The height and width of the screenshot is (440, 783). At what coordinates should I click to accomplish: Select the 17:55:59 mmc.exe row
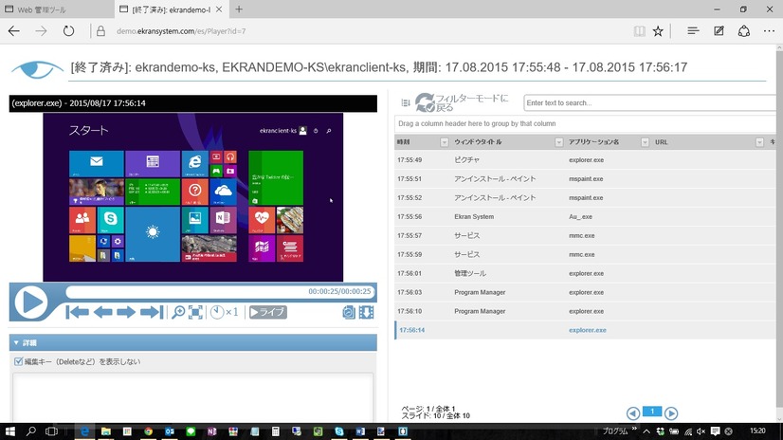click(x=585, y=255)
